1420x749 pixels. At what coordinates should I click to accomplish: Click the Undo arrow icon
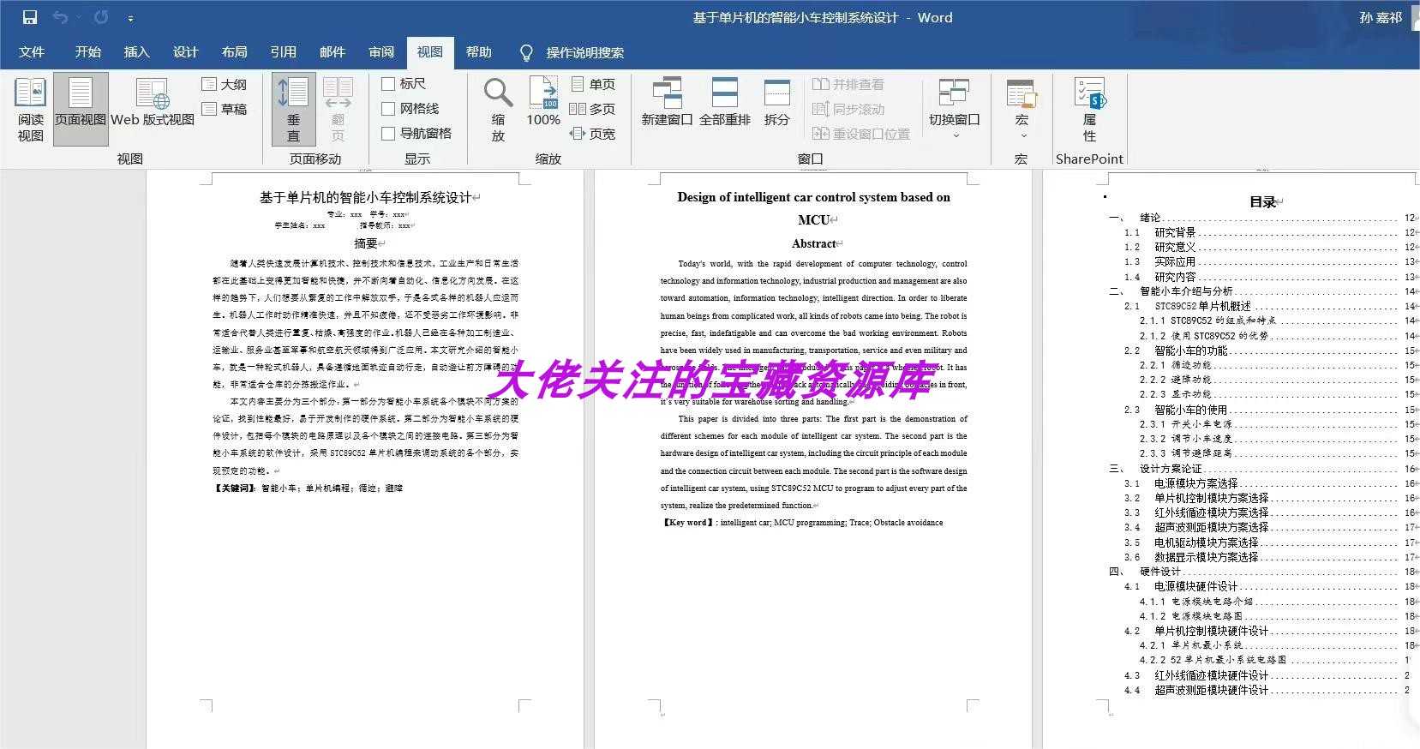pyautogui.click(x=60, y=17)
